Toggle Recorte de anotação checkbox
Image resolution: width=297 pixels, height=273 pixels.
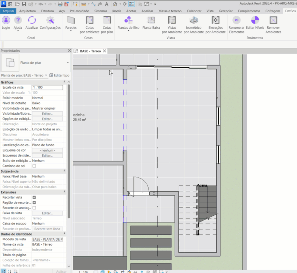point(34,208)
